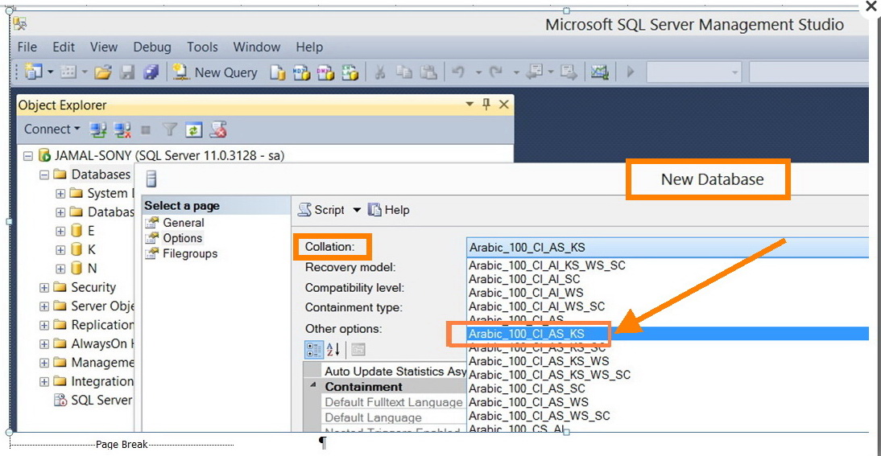The image size is (881, 456).
Task: Click the Default Language property row
Action: pyautogui.click(x=384, y=417)
